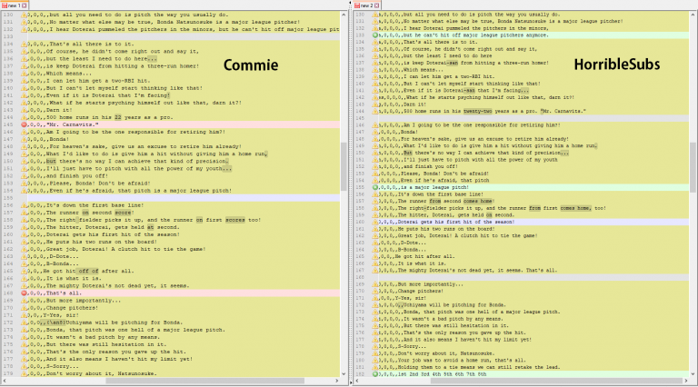Click the scroll-left arrow of the left pane
Image resolution: width=698 pixels, height=387 pixels.
point(4,381)
